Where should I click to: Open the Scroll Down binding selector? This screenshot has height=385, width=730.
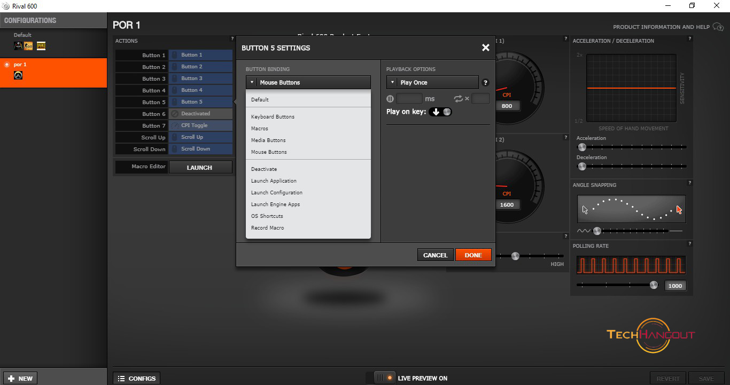pos(200,149)
